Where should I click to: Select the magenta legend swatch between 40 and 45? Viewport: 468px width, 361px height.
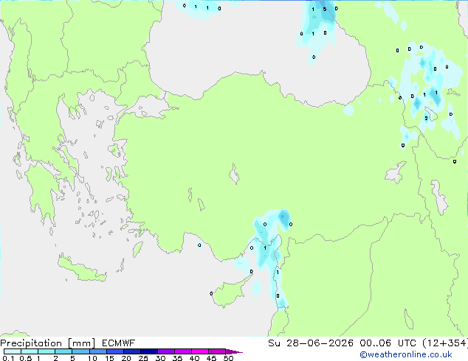[x=200, y=351]
